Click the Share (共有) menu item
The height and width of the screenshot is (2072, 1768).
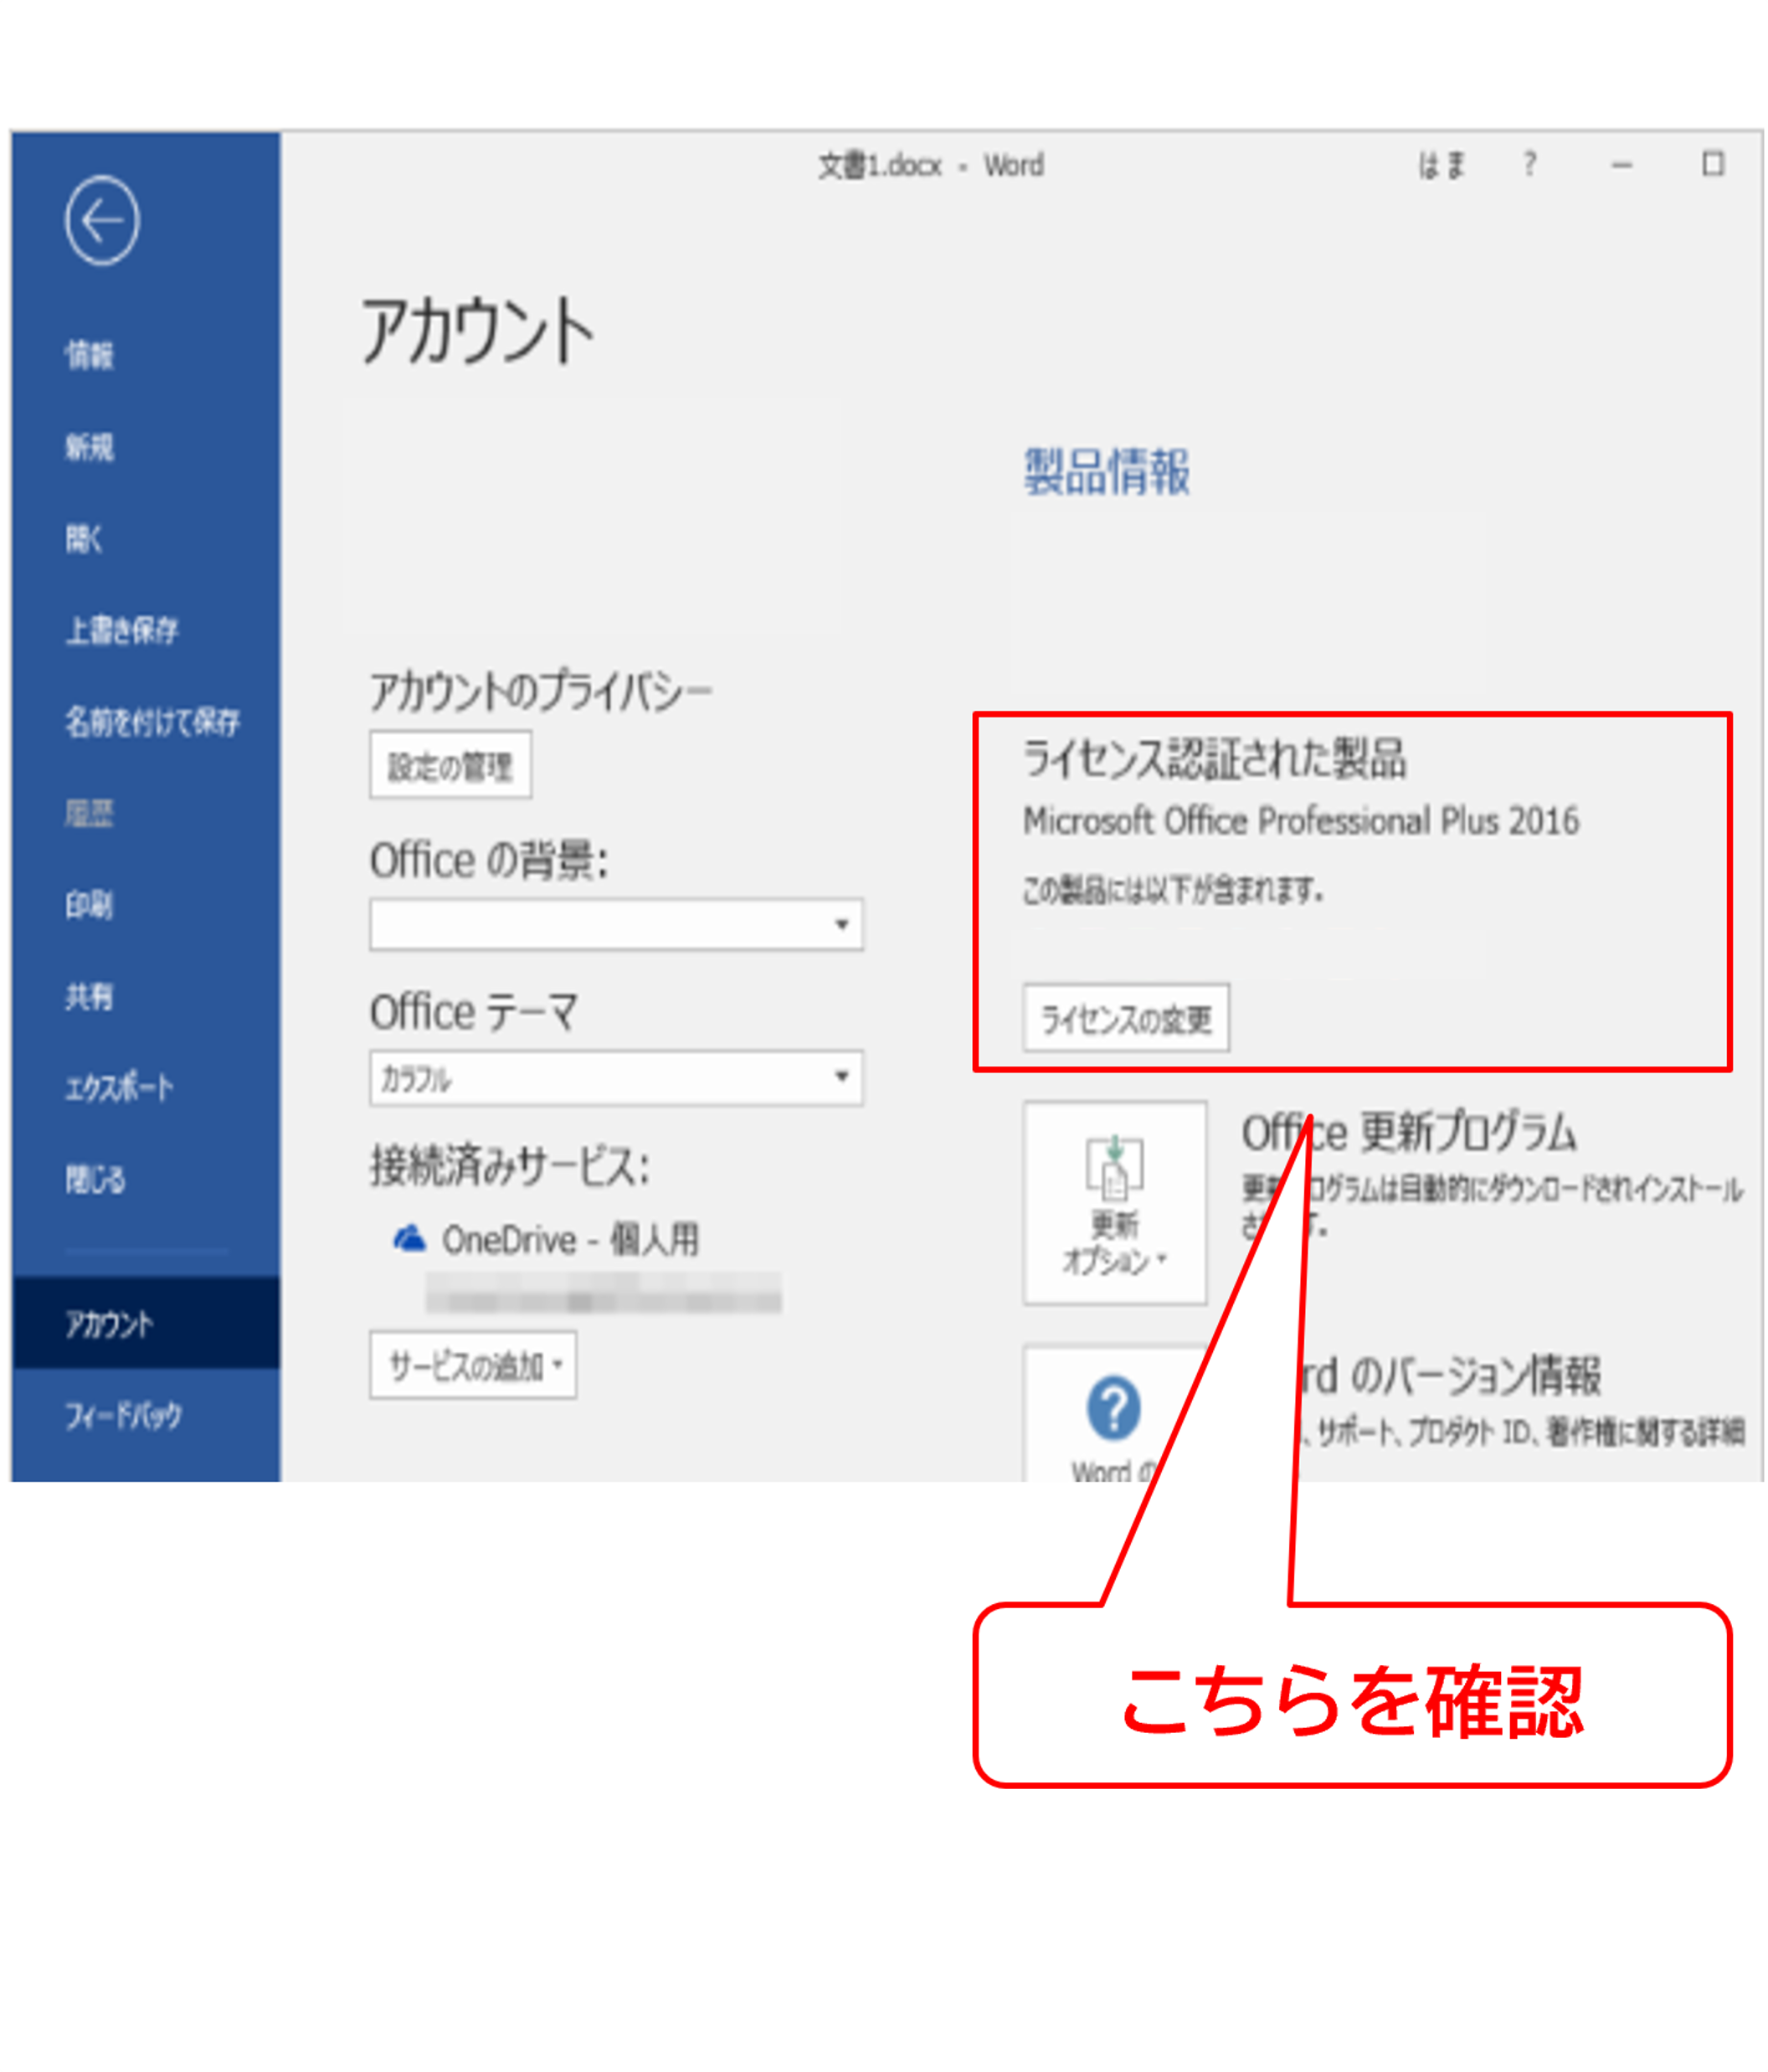pos(90,996)
